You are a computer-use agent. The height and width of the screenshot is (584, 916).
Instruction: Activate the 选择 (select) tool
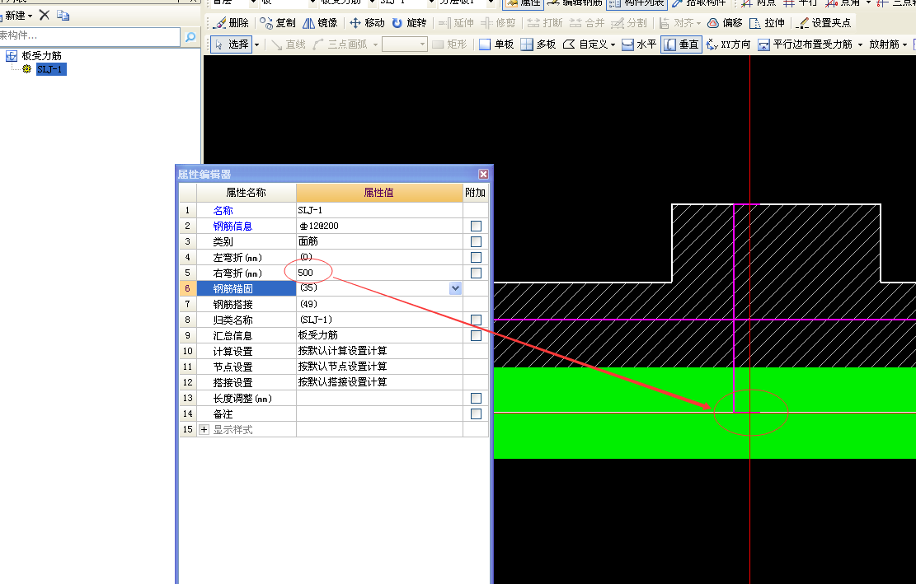(x=232, y=44)
